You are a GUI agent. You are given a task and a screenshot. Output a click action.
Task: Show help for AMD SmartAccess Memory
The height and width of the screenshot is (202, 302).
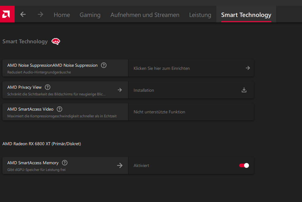[65, 163]
